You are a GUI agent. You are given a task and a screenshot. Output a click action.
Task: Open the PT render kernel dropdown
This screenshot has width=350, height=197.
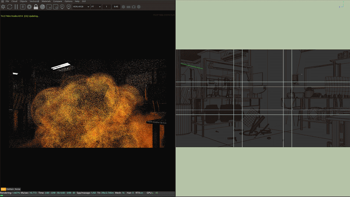point(96,7)
